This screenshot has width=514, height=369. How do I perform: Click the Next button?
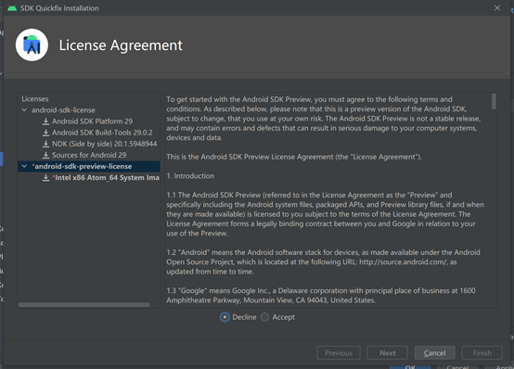(388, 353)
